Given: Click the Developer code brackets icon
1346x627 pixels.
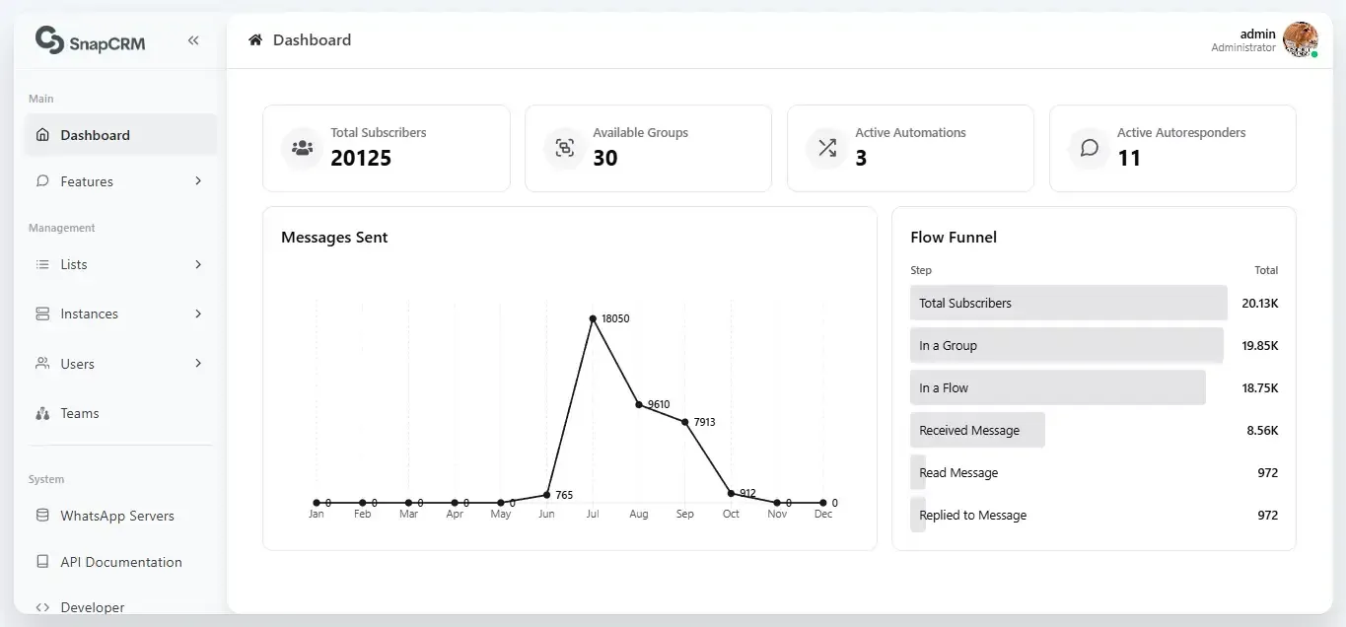Looking at the screenshot, I should (x=42, y=607).
